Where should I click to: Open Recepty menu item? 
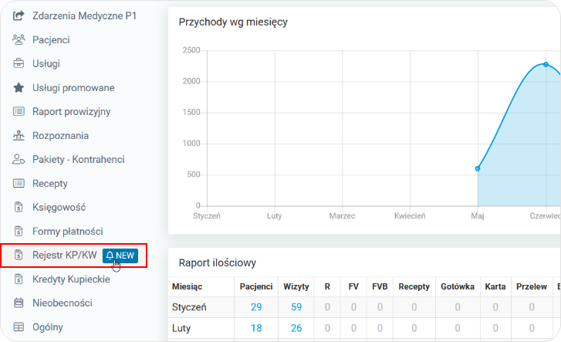pyautogui.click(x=49, y=184)
